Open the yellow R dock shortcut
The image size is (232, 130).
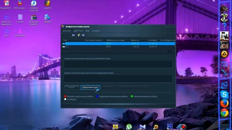pos(115,127)
